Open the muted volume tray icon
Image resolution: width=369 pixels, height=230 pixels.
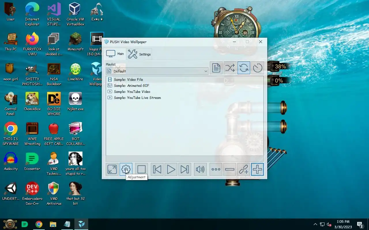(x=329, y=224)
